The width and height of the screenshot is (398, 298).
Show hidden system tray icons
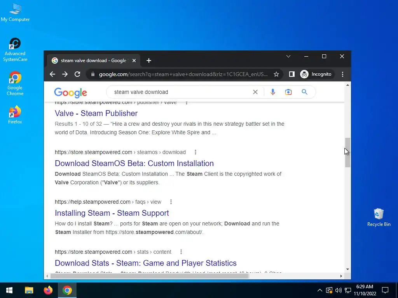(320, 290)
